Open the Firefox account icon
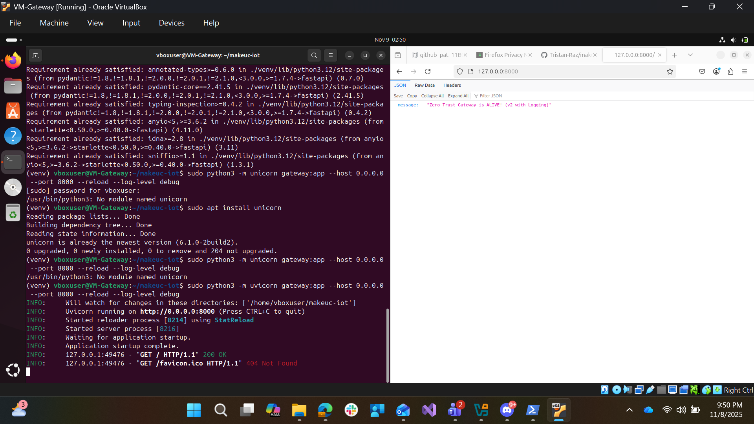754x424 pixels. click(716, 71)
